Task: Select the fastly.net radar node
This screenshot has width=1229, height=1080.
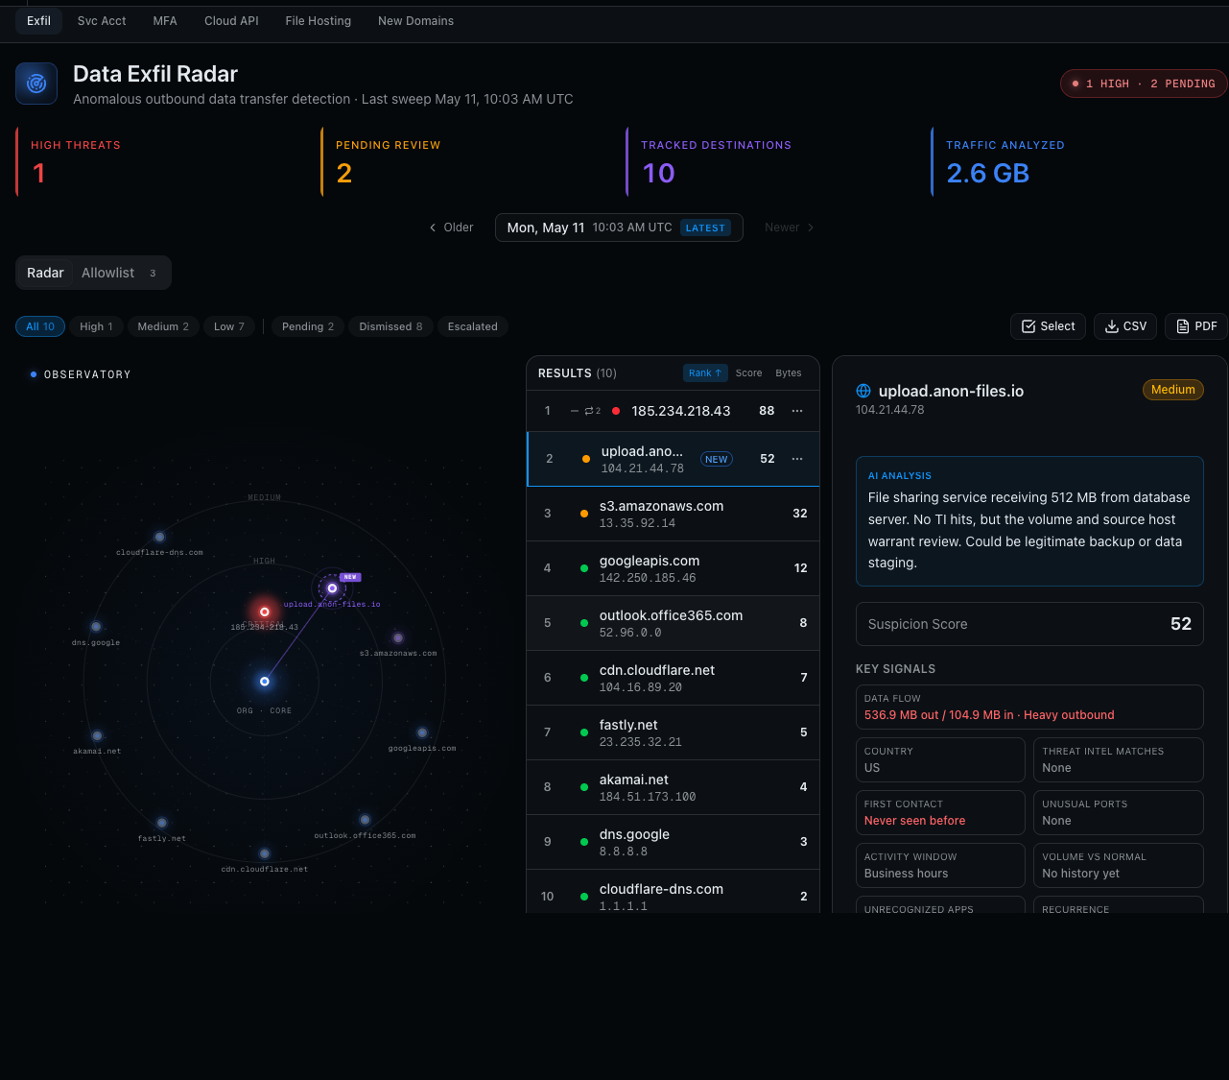Action: (161, 824)
